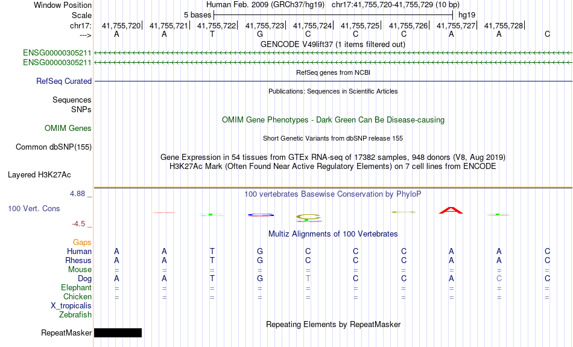Click the 'RefSeq genes from NCBI' title
This screenshot has width=573, height=347.
tap(333, 72)
